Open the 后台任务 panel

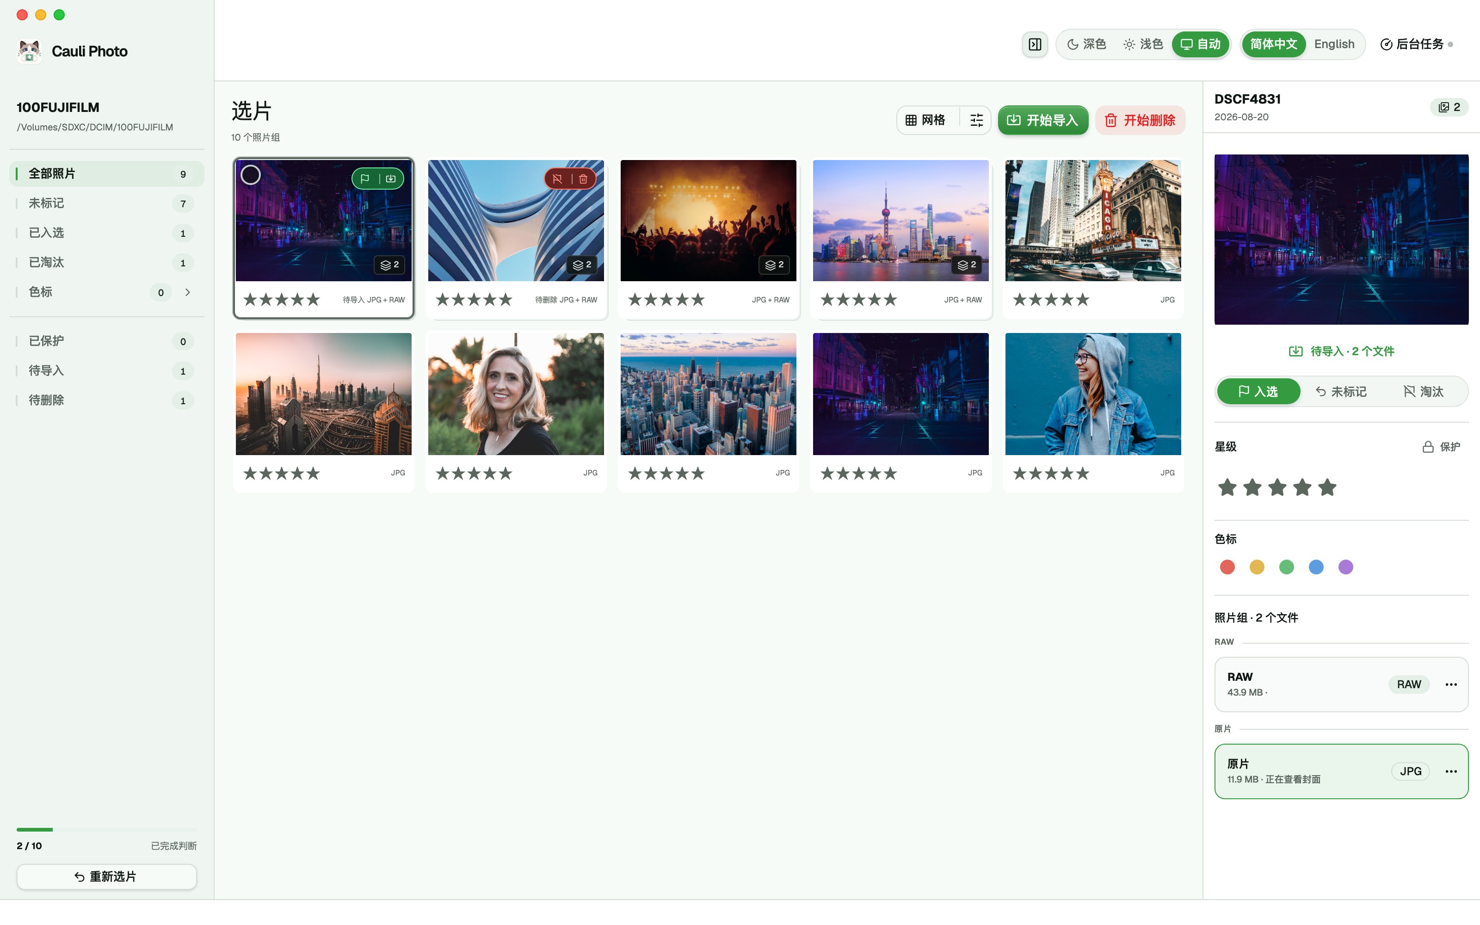click(x=1416, y=45)
